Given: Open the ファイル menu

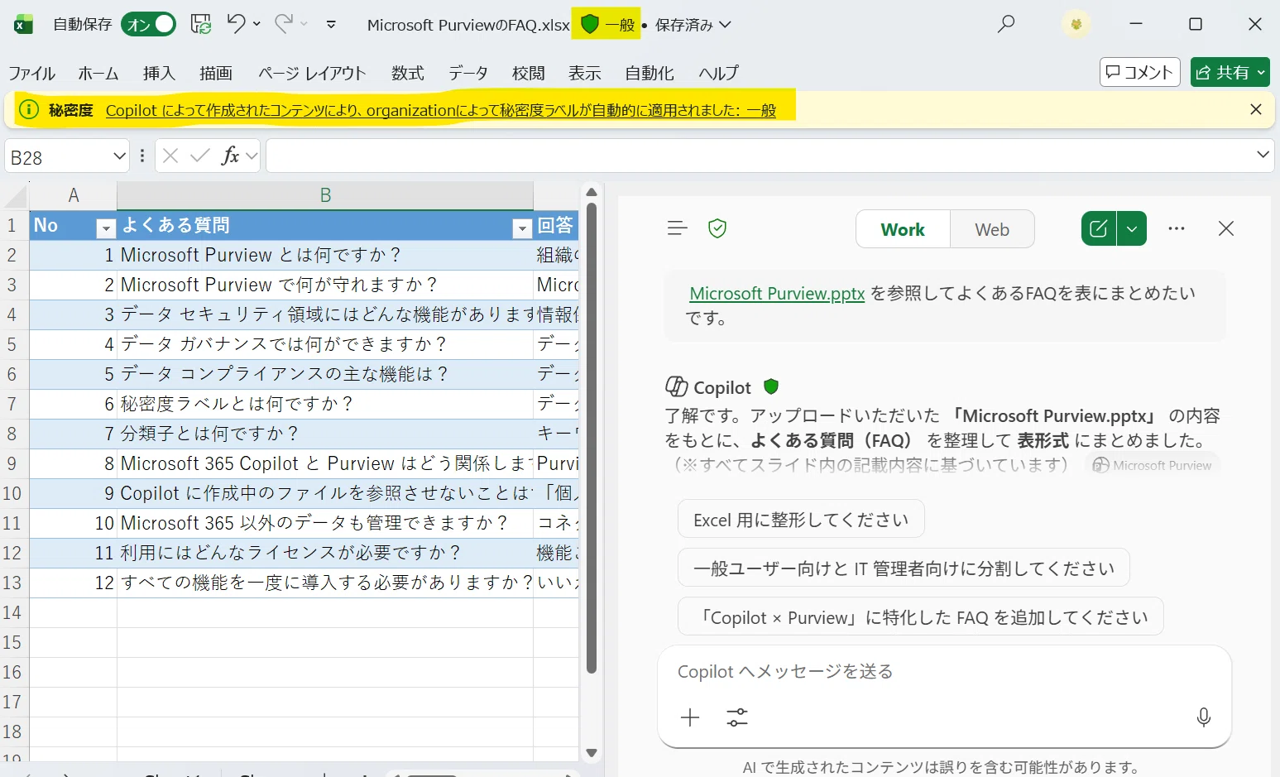Looking at the screenshot, I should (x=32, y=73).
